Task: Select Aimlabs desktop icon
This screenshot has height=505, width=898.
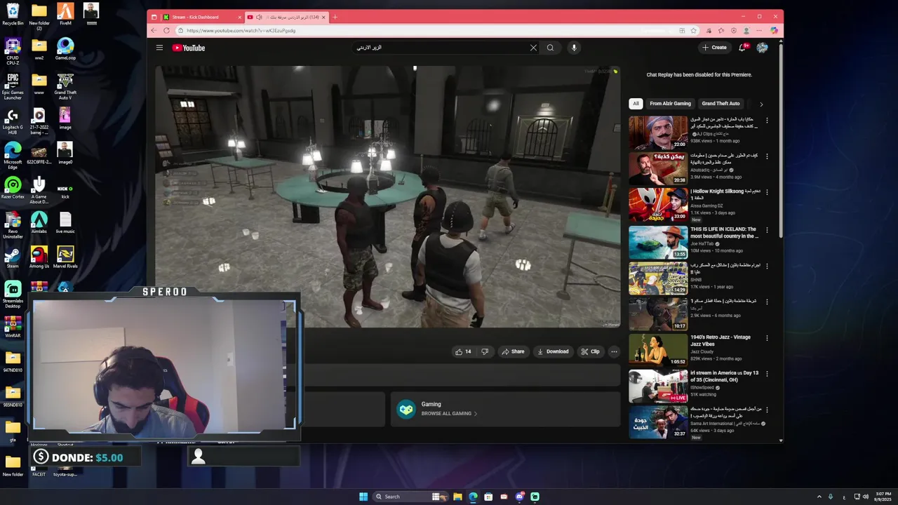Action: (39, 222)
